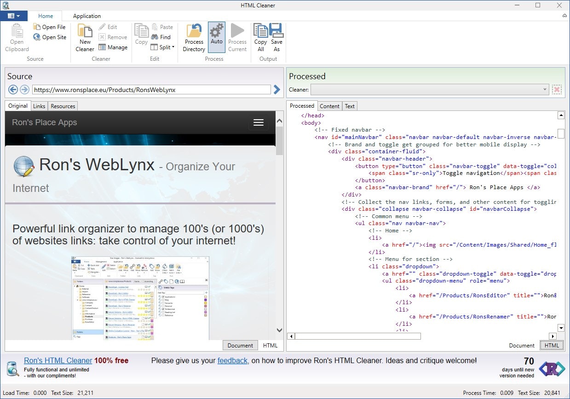Click the Process Directory folder icon

(194, 31)
